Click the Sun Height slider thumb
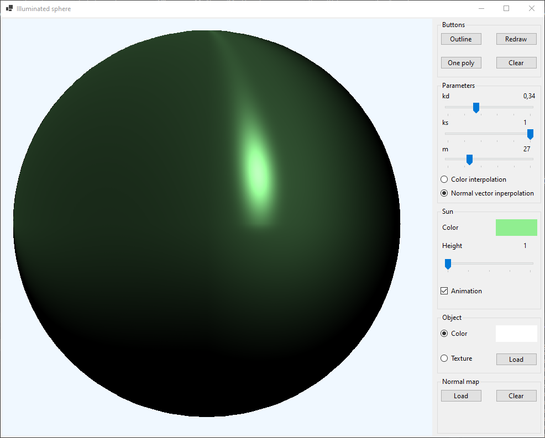This screenshot has height=438, width=545. coord(448,264)
